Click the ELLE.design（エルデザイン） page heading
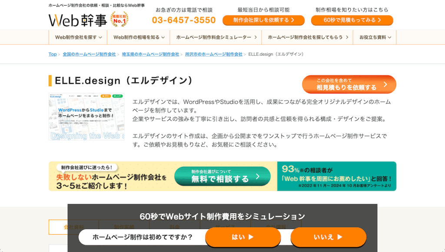Screen dimensions: 445x252 click(x=124, y=81)
